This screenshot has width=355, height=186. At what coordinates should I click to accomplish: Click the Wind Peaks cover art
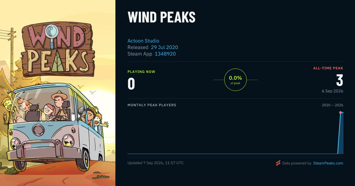58,93
